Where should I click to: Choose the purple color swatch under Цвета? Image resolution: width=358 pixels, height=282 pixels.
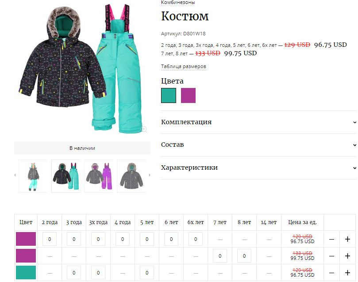click(x=188, y=95)
